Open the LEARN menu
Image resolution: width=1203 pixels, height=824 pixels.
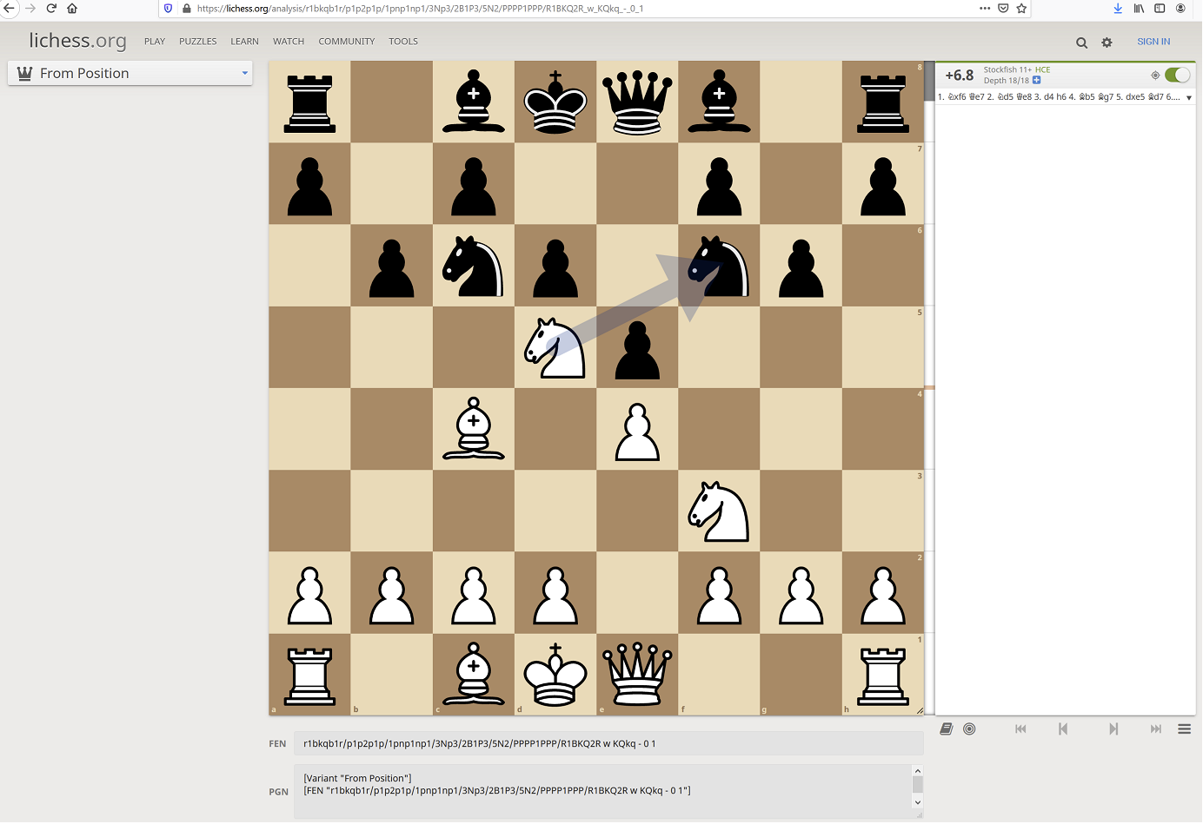click(244, 41)
